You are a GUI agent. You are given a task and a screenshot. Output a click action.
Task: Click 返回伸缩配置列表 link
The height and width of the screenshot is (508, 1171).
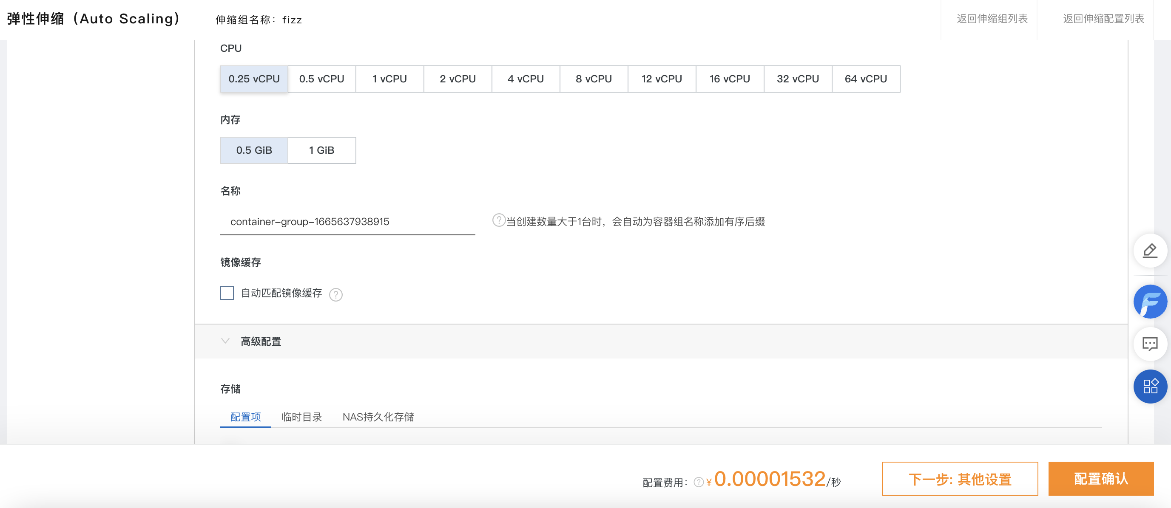tap(1103, 19)
